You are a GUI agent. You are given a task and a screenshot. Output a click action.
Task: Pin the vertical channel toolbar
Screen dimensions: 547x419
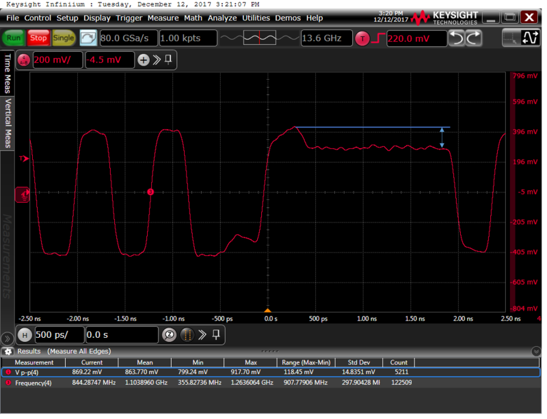(168, 59)
